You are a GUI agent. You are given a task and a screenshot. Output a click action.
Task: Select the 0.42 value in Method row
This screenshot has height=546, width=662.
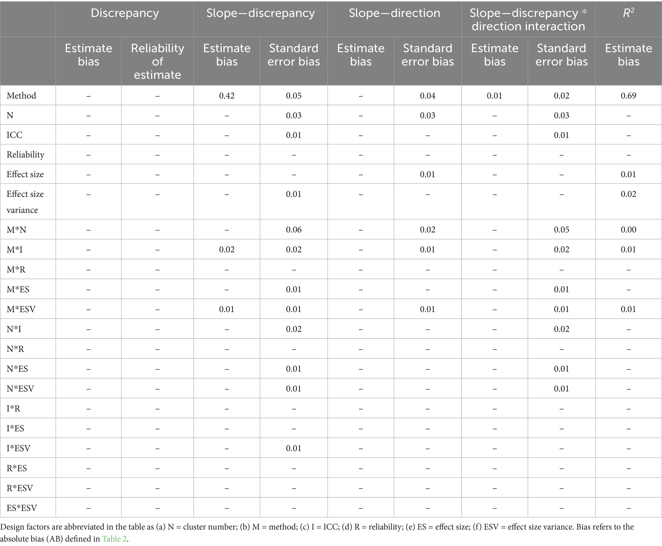click(227, 95)
